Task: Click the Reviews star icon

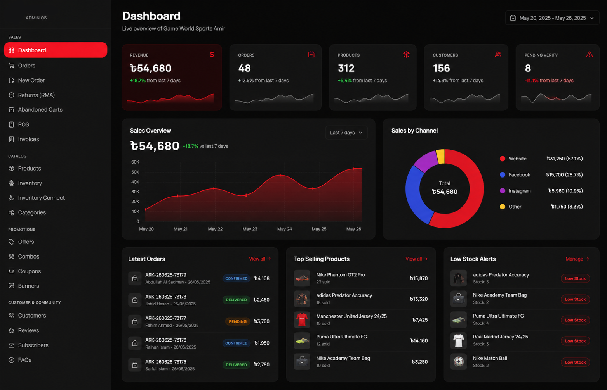Action: coord(11,330)
